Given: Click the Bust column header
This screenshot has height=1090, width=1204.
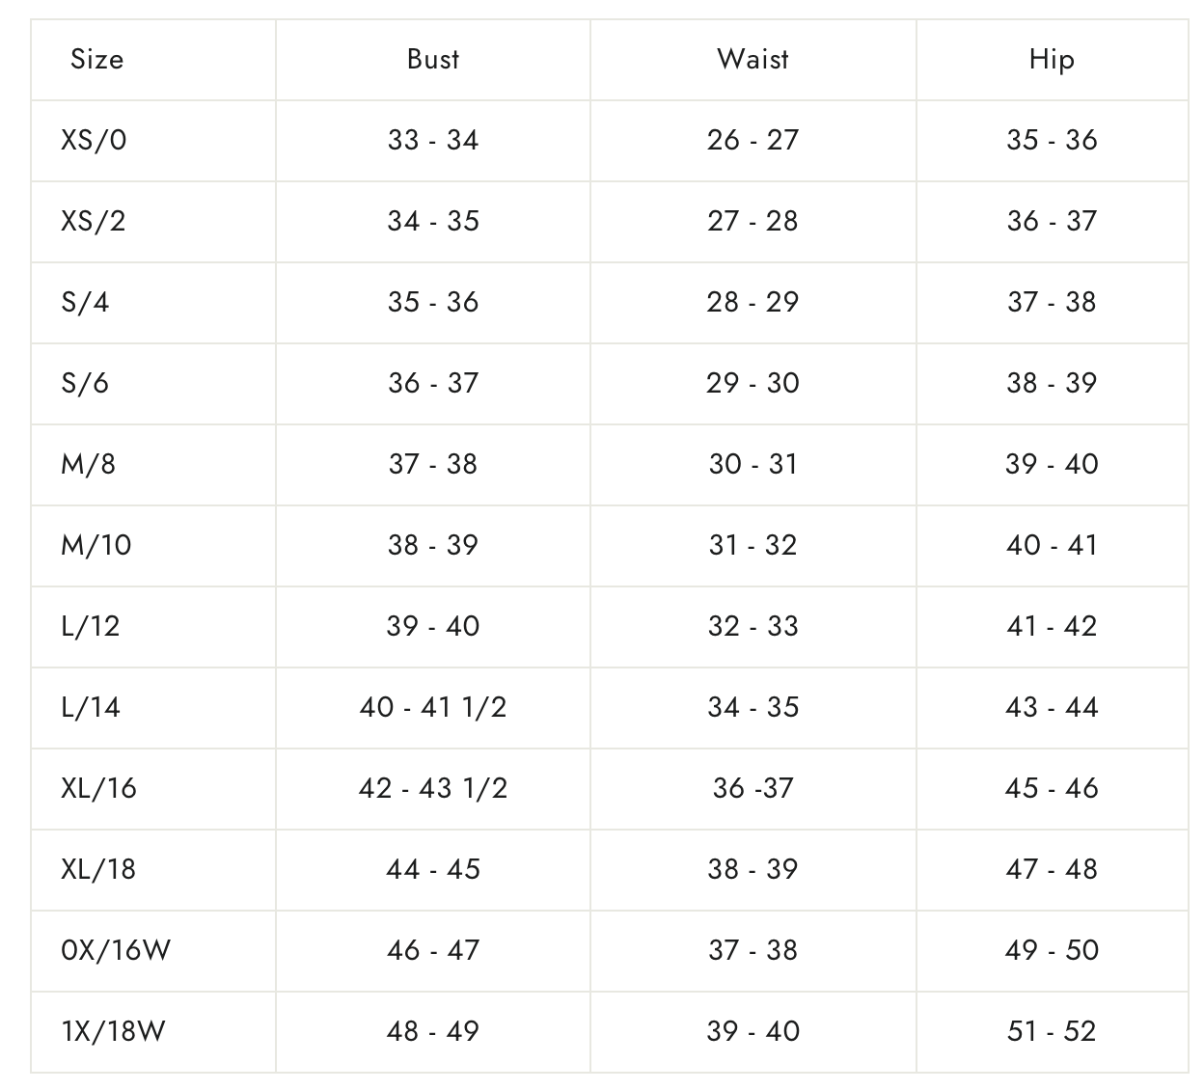Looking at the screenshot, I should click(x=433, y=60).
